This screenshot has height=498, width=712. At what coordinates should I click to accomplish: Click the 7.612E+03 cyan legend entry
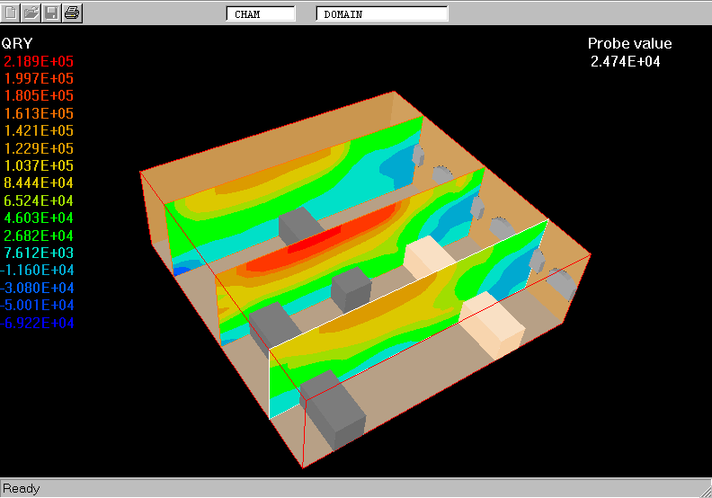pyautogui.click(x=39, y=253)
